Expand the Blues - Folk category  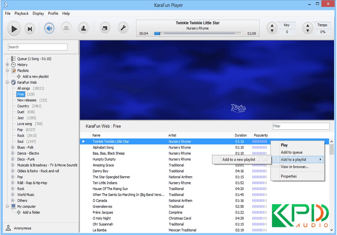[12, 147]
